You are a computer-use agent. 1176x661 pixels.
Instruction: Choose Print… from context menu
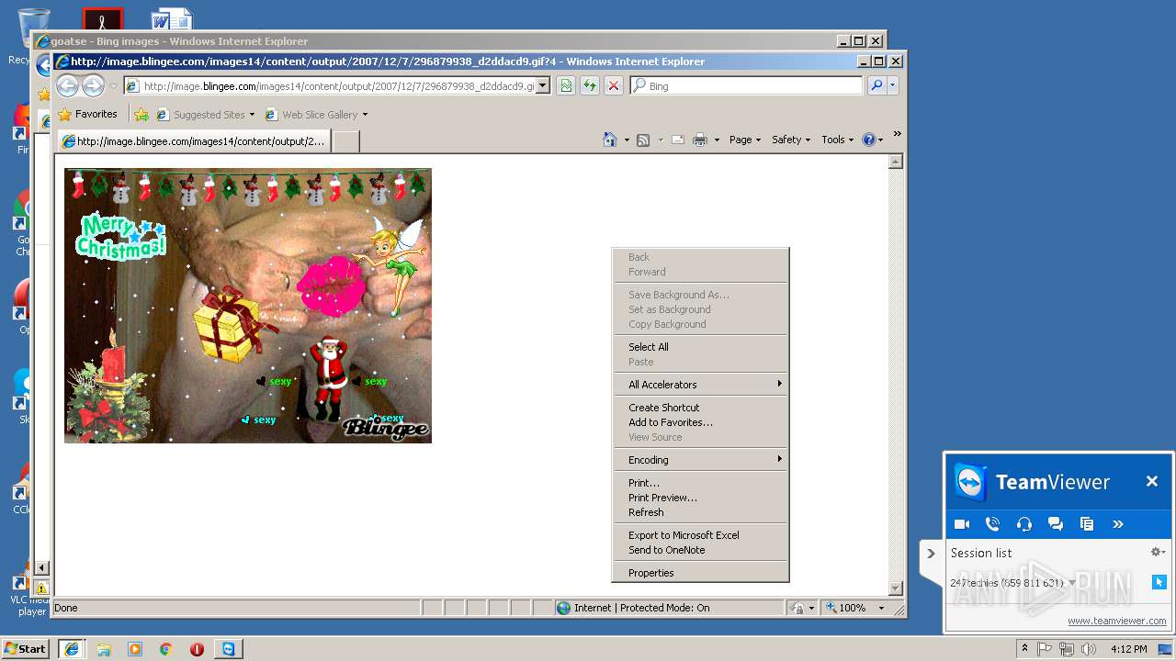click(700, 483)
